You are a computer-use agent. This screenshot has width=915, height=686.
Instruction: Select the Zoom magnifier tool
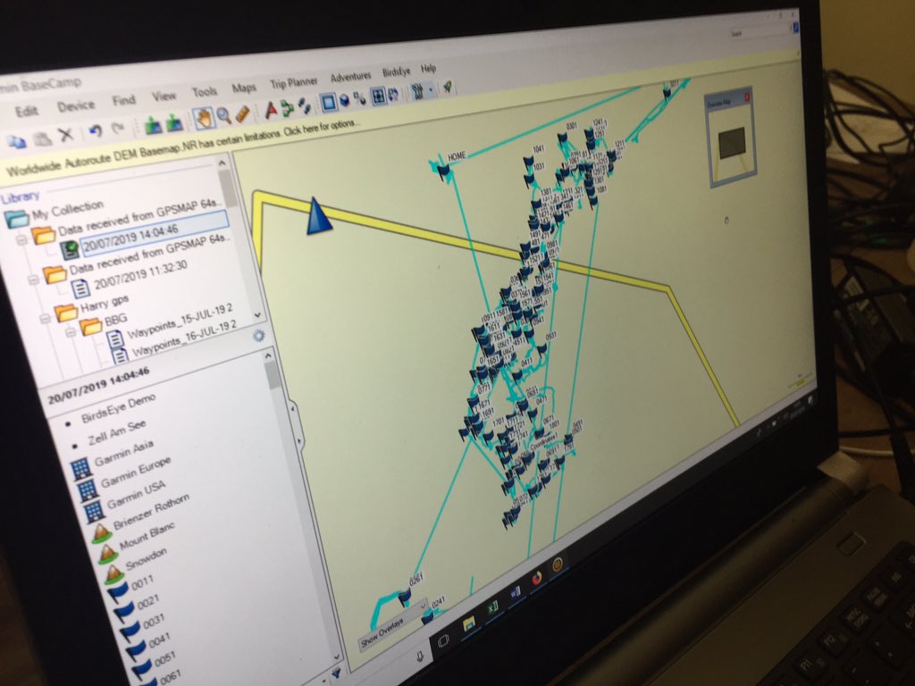click(x=223, y=115)
